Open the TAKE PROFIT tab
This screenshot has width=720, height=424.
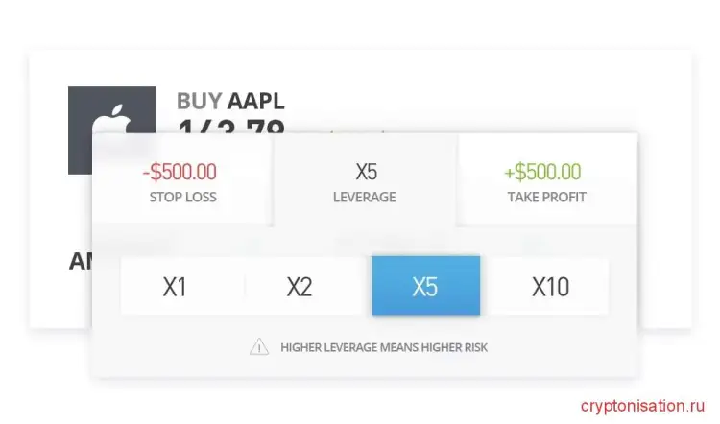[546, 180]
